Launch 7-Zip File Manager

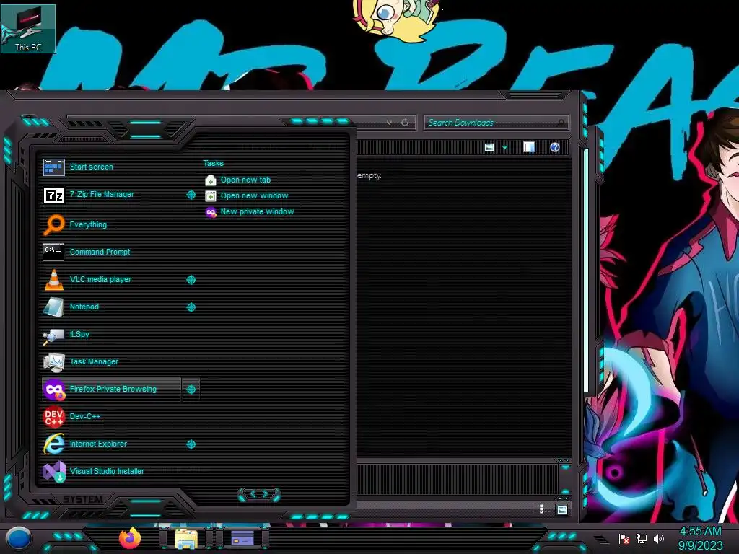point(112,195)
